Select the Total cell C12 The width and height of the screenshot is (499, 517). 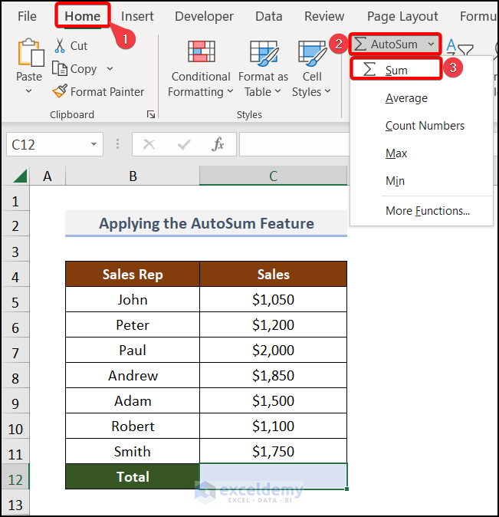[x=273, y=476]
